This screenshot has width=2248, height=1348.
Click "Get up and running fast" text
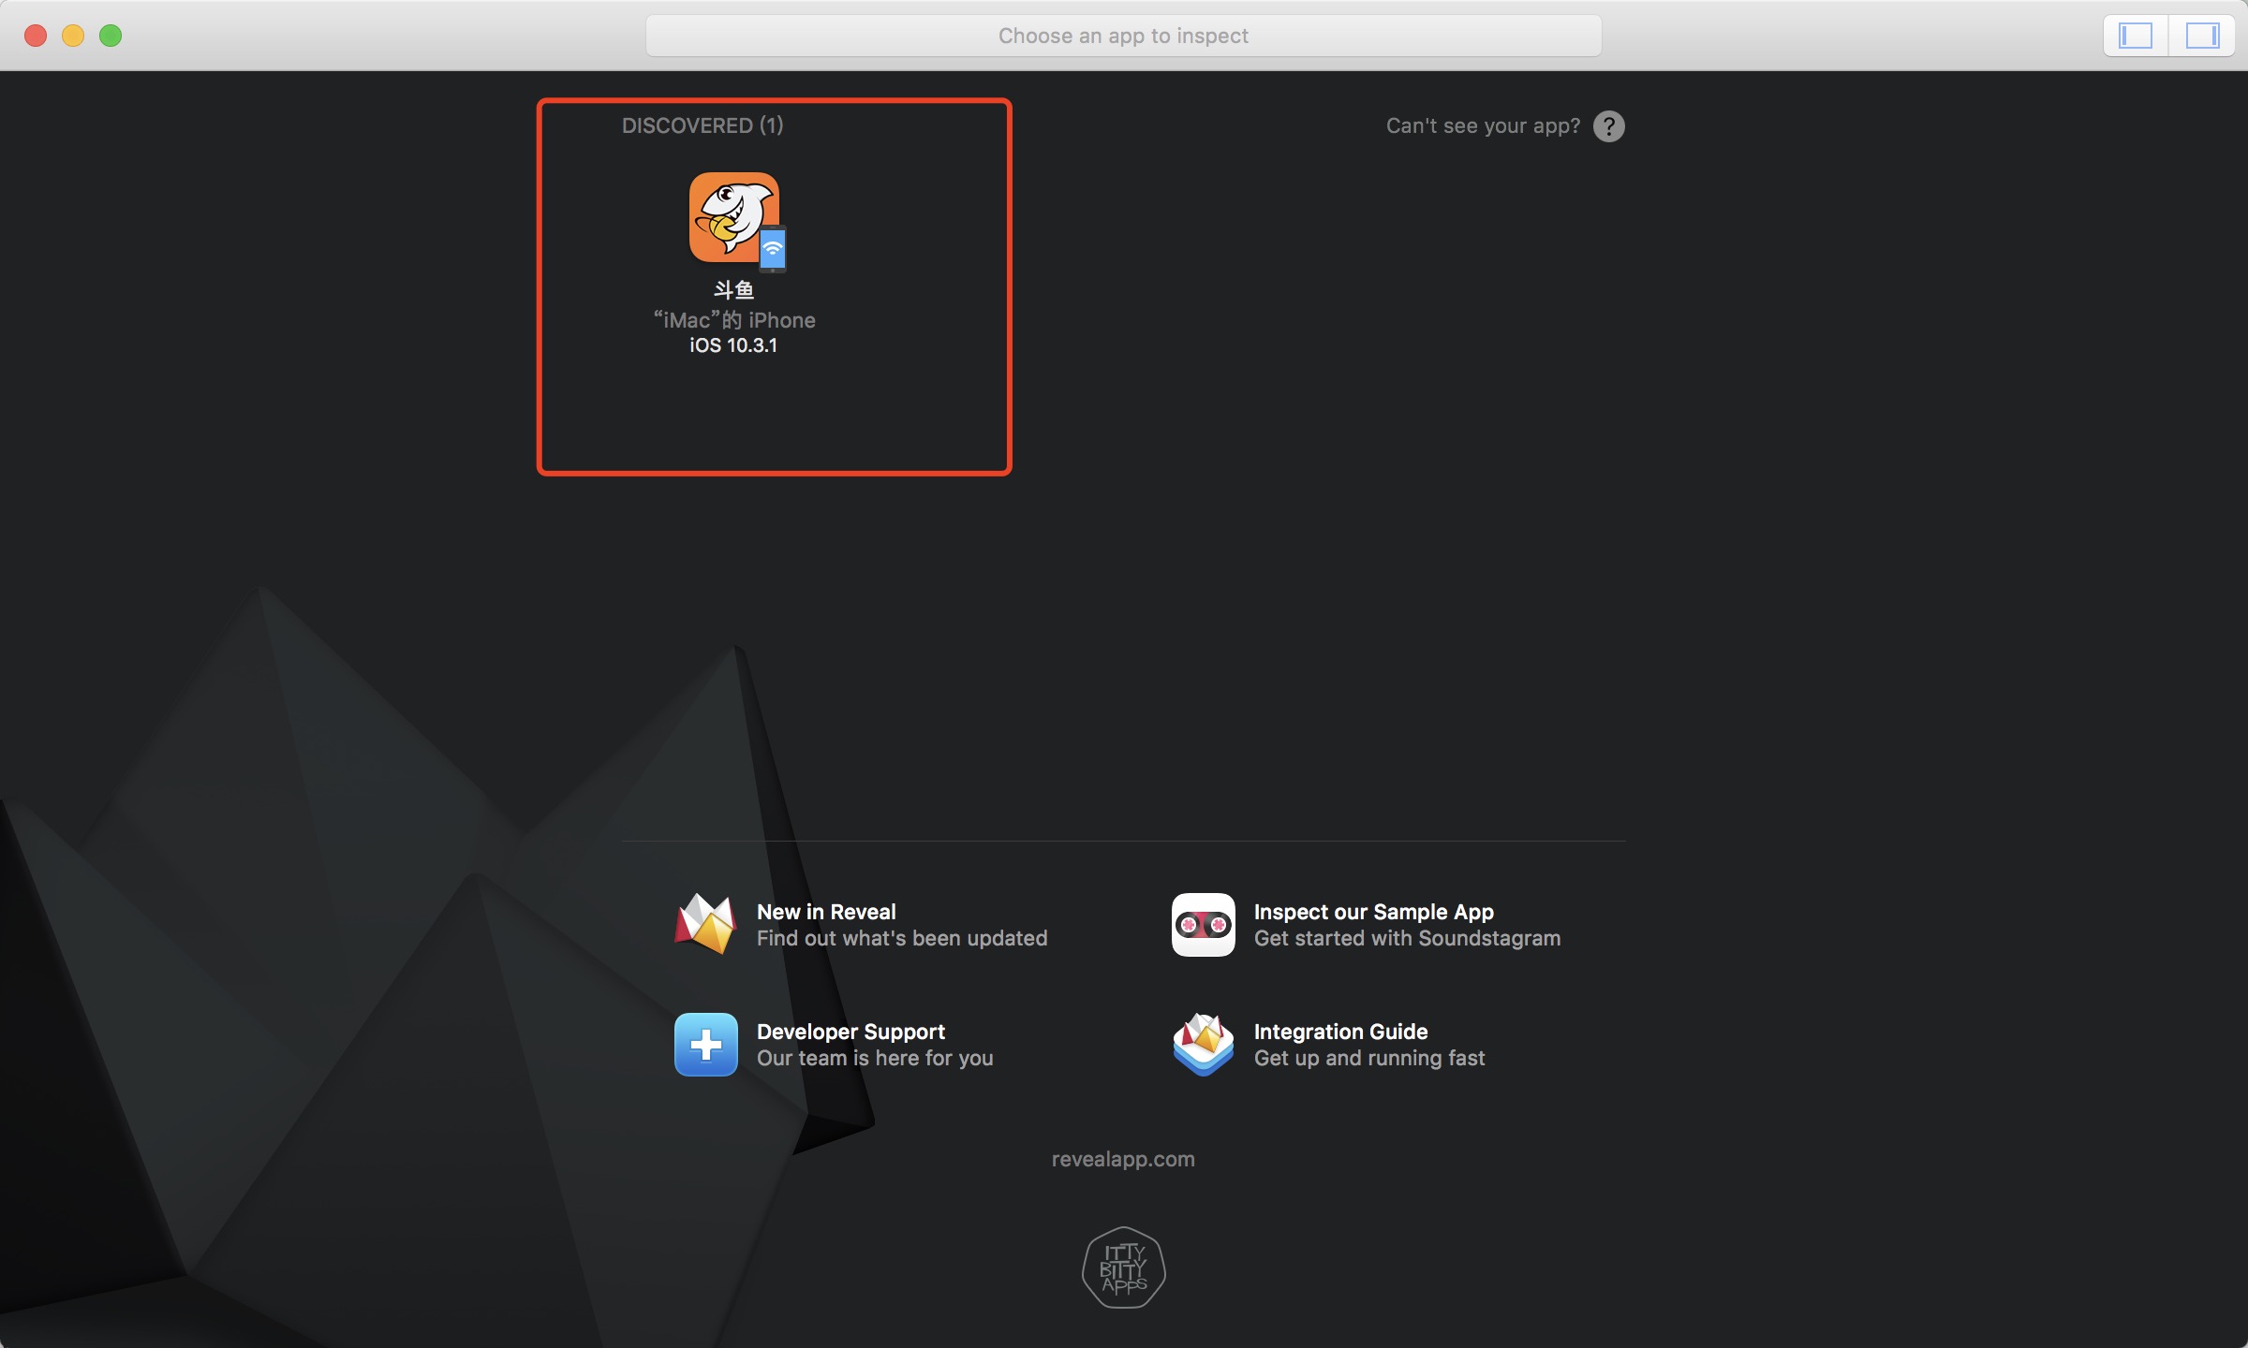[1369, 1058]
